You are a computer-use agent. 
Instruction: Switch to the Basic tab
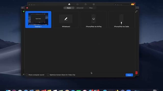tap(69, 8)
